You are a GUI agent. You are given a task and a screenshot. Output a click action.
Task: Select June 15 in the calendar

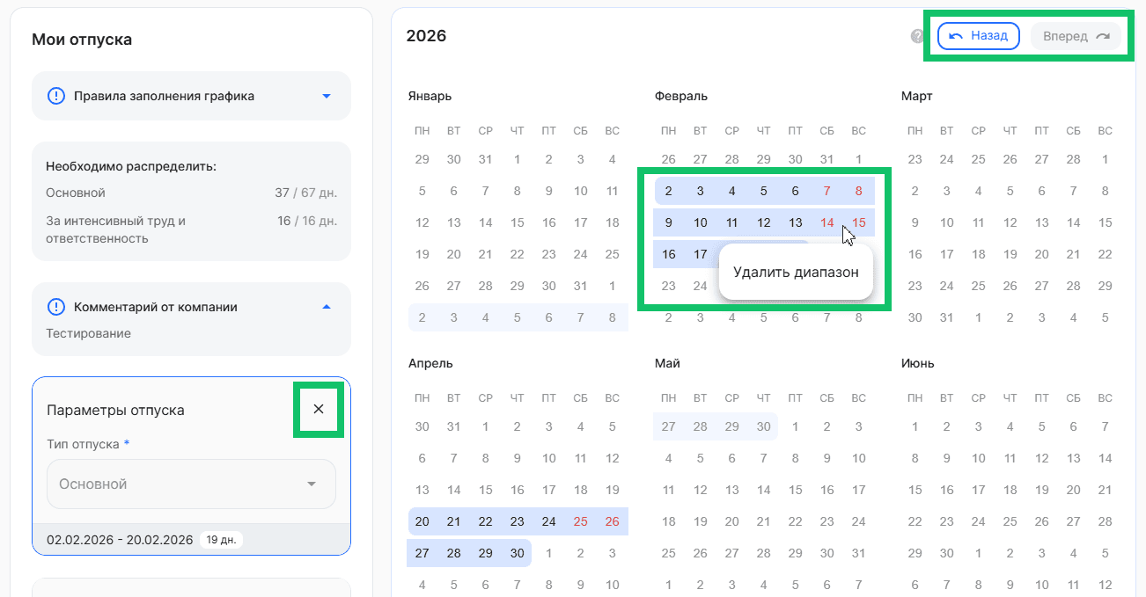coord(915,490)
